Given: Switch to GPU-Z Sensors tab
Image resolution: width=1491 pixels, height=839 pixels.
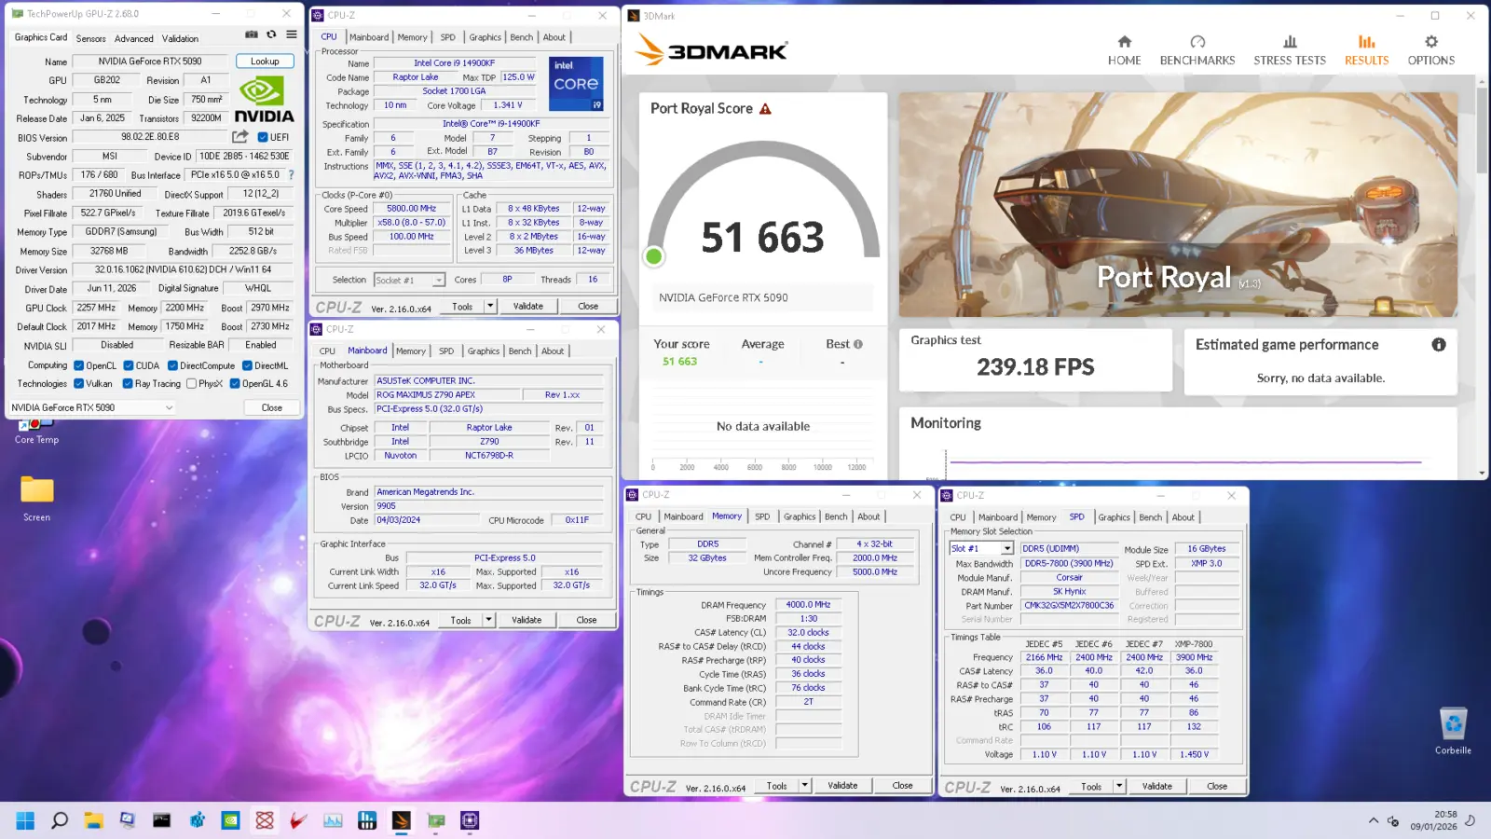Looking at the screenshot, I should click(91, 38).
